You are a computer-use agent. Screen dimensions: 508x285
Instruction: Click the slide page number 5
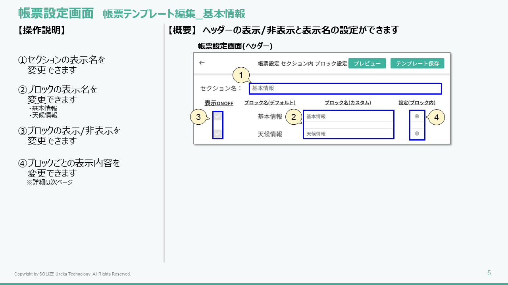(489, 273)
